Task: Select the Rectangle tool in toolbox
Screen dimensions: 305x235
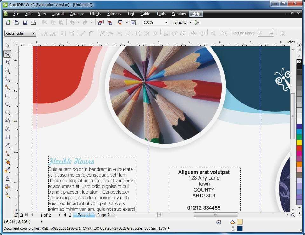Action: point(7,96)
